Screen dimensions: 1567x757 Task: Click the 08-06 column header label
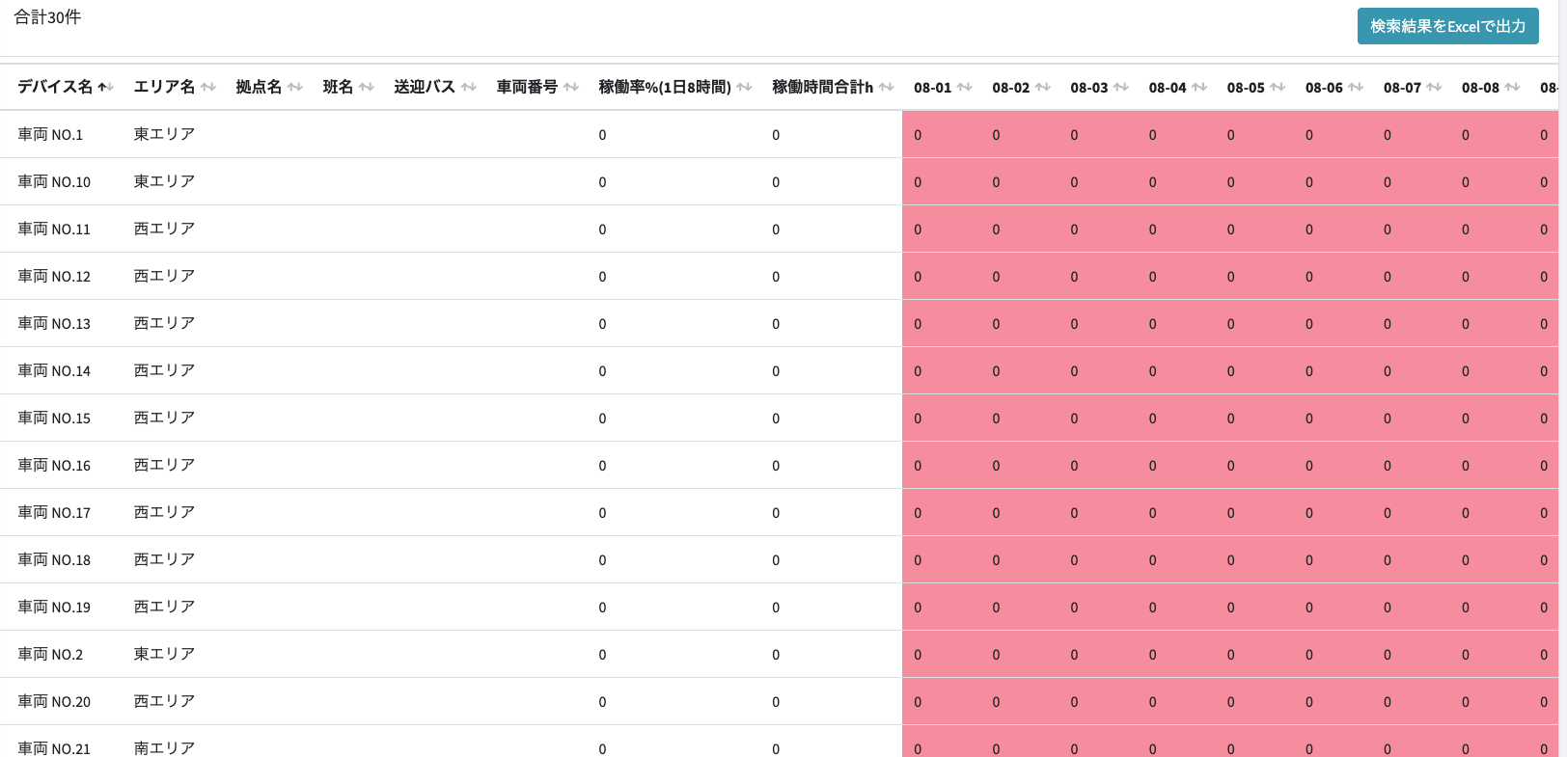[1323, 88]
